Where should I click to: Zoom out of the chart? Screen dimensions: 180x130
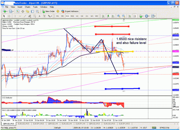coord(124,16)
